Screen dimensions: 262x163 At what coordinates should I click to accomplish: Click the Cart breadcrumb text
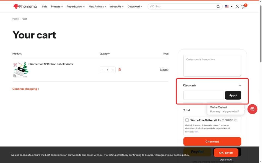[x=25, y=19]
